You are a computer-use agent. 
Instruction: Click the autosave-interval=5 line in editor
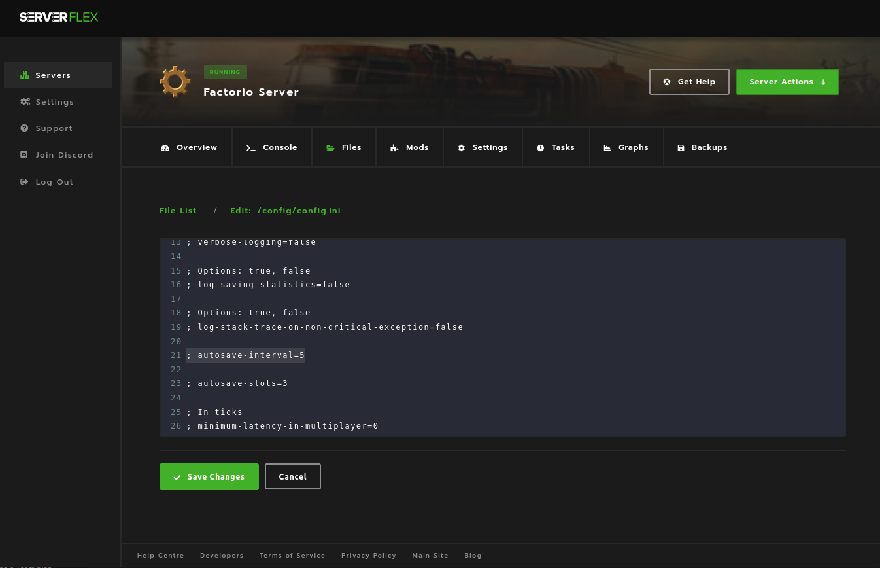pos(246,355)
